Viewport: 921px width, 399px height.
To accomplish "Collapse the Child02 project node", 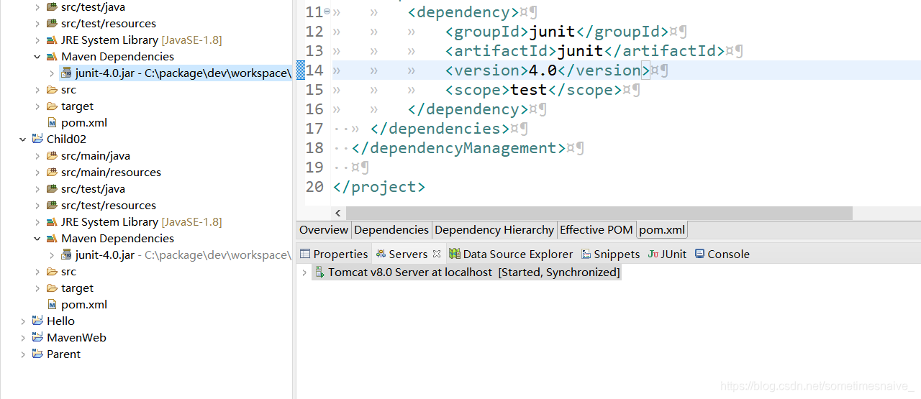I will pyautogui.click(x=23, y=139).
